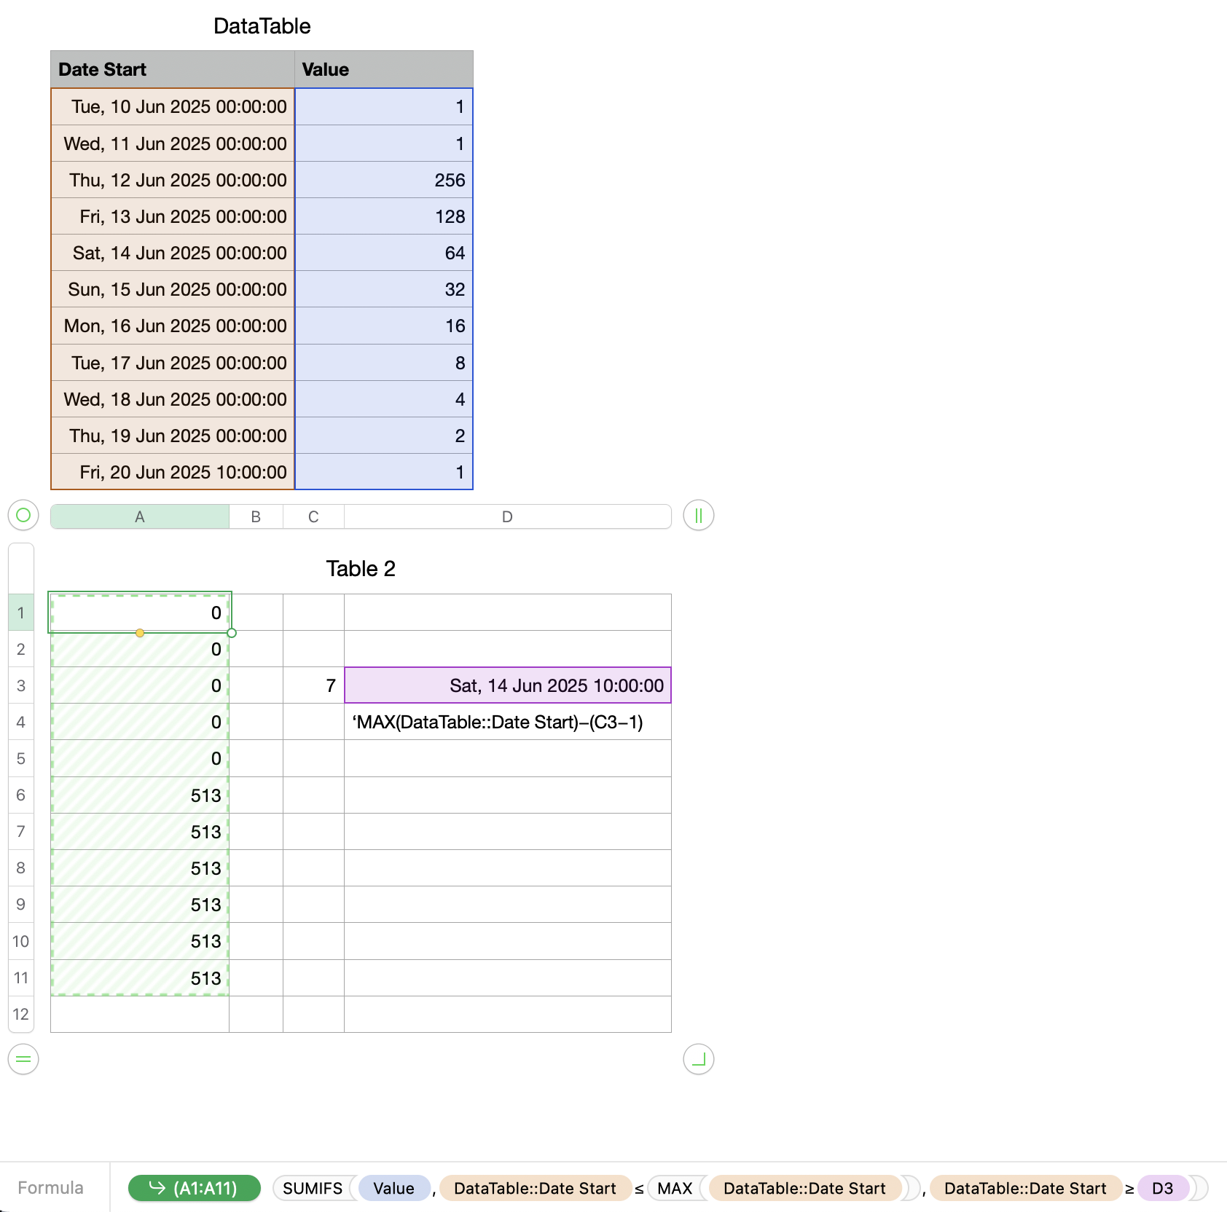
Task: Select cell A4 showing 0 in Table 2
Action: point(140,722)
